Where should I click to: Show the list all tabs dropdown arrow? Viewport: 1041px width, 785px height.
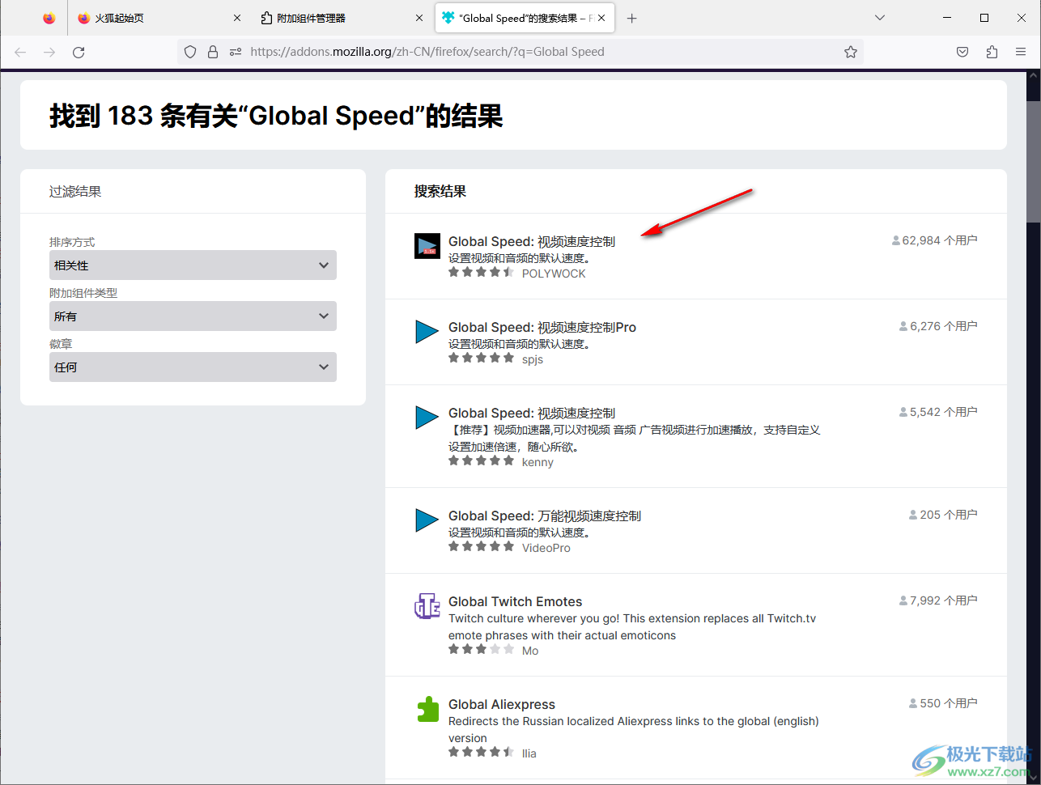click(x=880, y=18)
